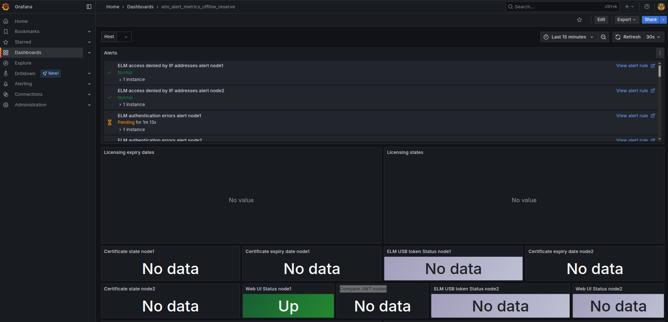Open the Last 15 minutes time picker
Screen dimensions: 668x322
pos(569,37)
